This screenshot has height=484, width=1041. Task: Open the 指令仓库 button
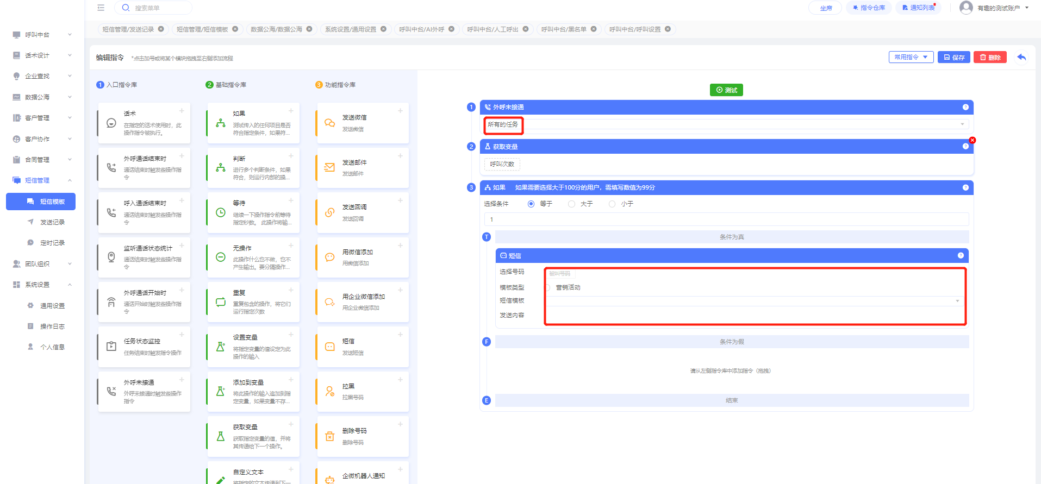pos(869,8)
